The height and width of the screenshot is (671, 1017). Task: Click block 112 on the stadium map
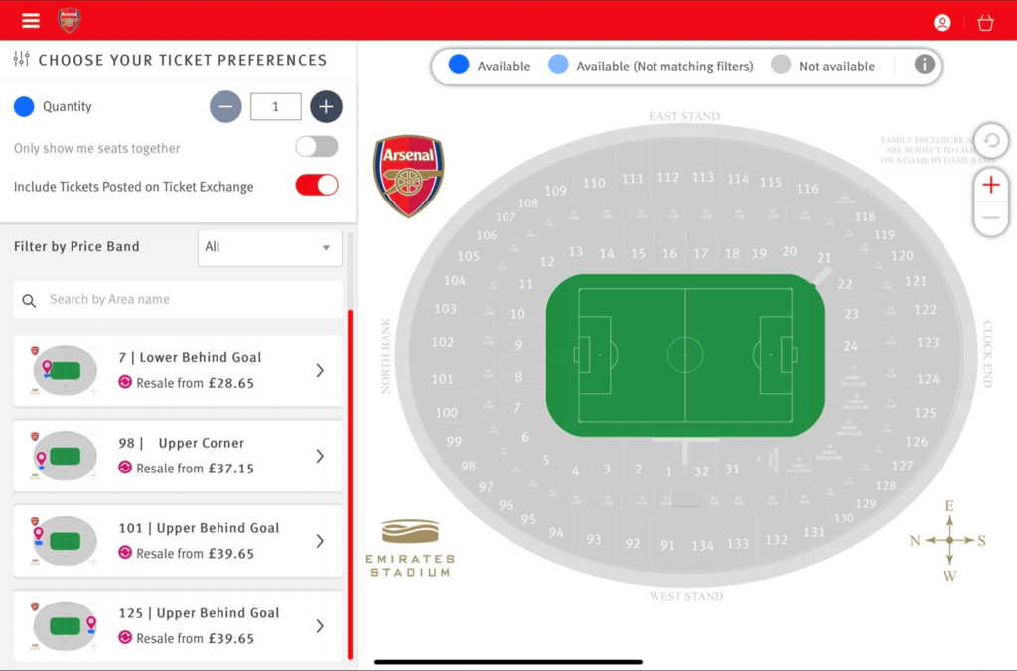click(667, 177)
